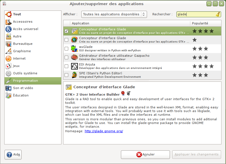Select the Outils système category label
Viewport: 226px width, 164px height.
tap(25, 73)
